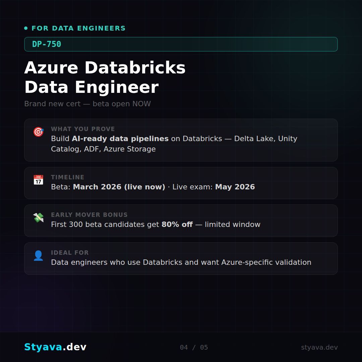The image size is (362, 362).
Task: Click 'Brand new cert — beta open NOW'
Action: tap(87, 104)
